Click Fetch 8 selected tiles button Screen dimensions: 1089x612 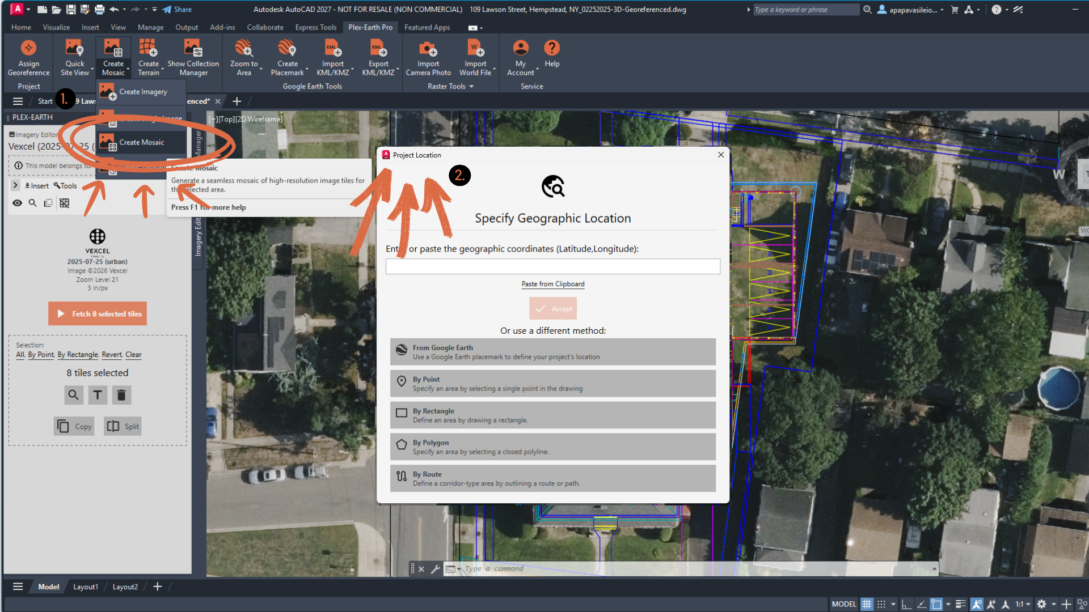pyautogui.click(x=98, y=313)
